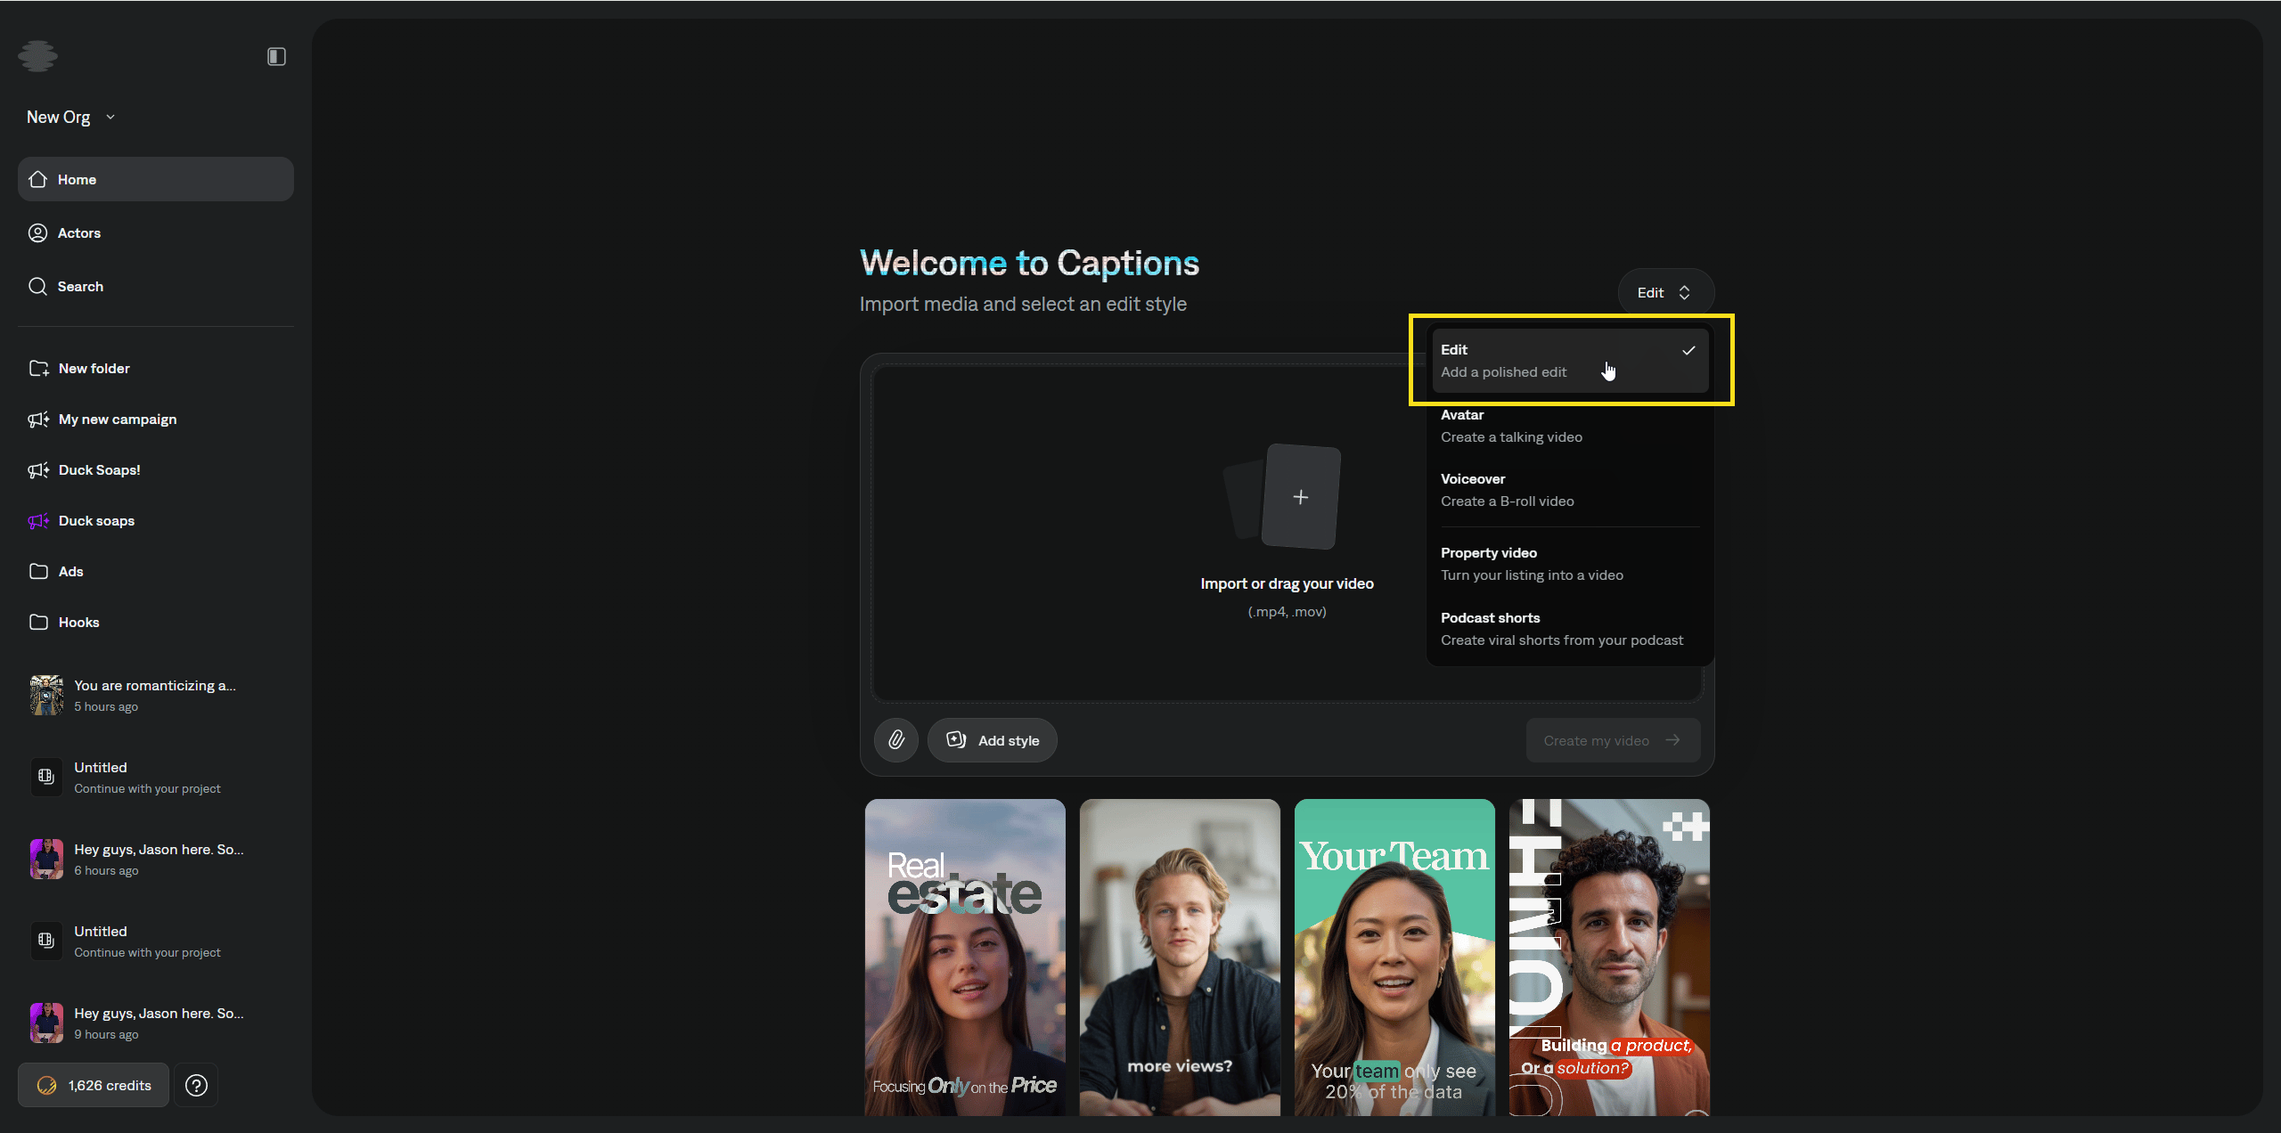Click the paperclip attach icon
Screen dimensions: 2281x1133
896,740
